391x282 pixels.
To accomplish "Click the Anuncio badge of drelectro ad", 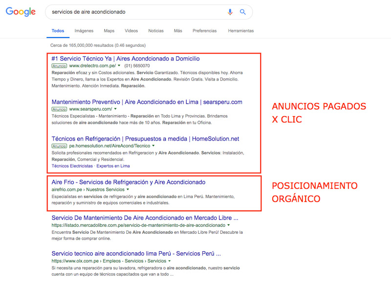I will 59,66.
